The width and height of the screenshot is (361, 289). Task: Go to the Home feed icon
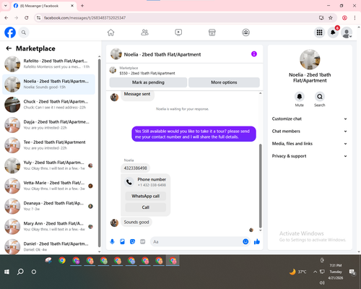110,33
